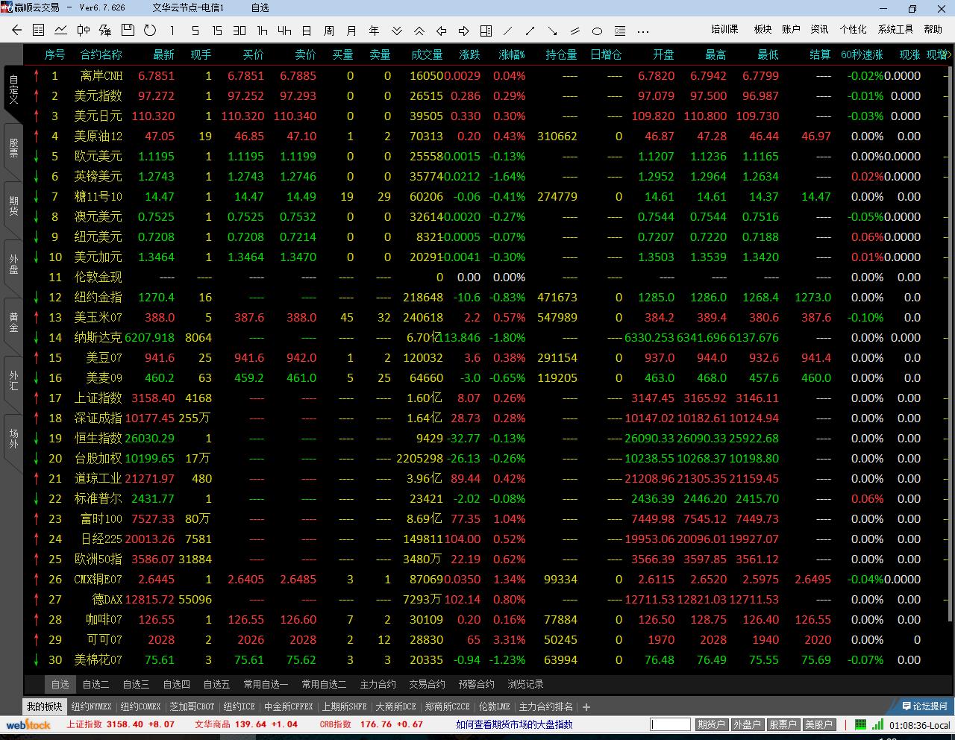
Task: Sort by the 涨幅% column header
Action: click(x=512, y=54)
